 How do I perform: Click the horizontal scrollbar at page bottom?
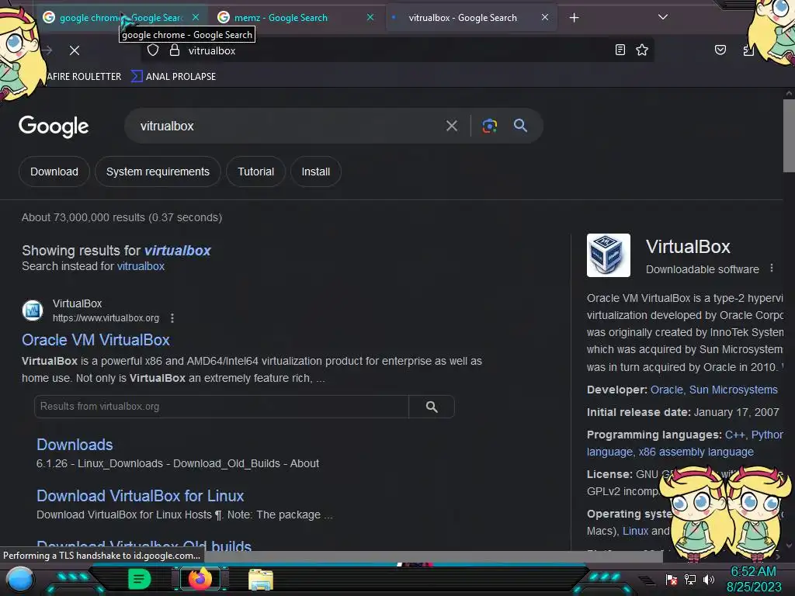coord(434,557)
